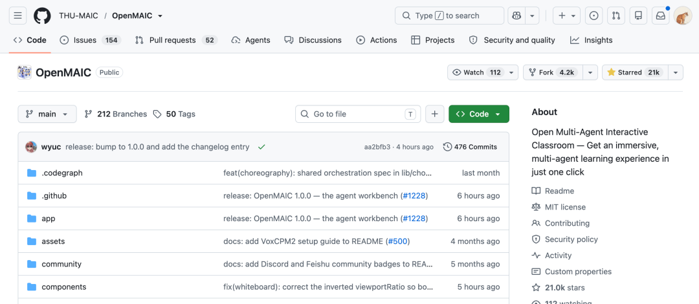This screenshot has width=699, height=304.
Task: Switch to the Issues tab
Action: (91, 40)
